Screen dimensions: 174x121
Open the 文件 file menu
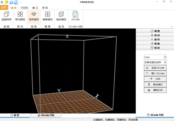[x=4, y=8]
